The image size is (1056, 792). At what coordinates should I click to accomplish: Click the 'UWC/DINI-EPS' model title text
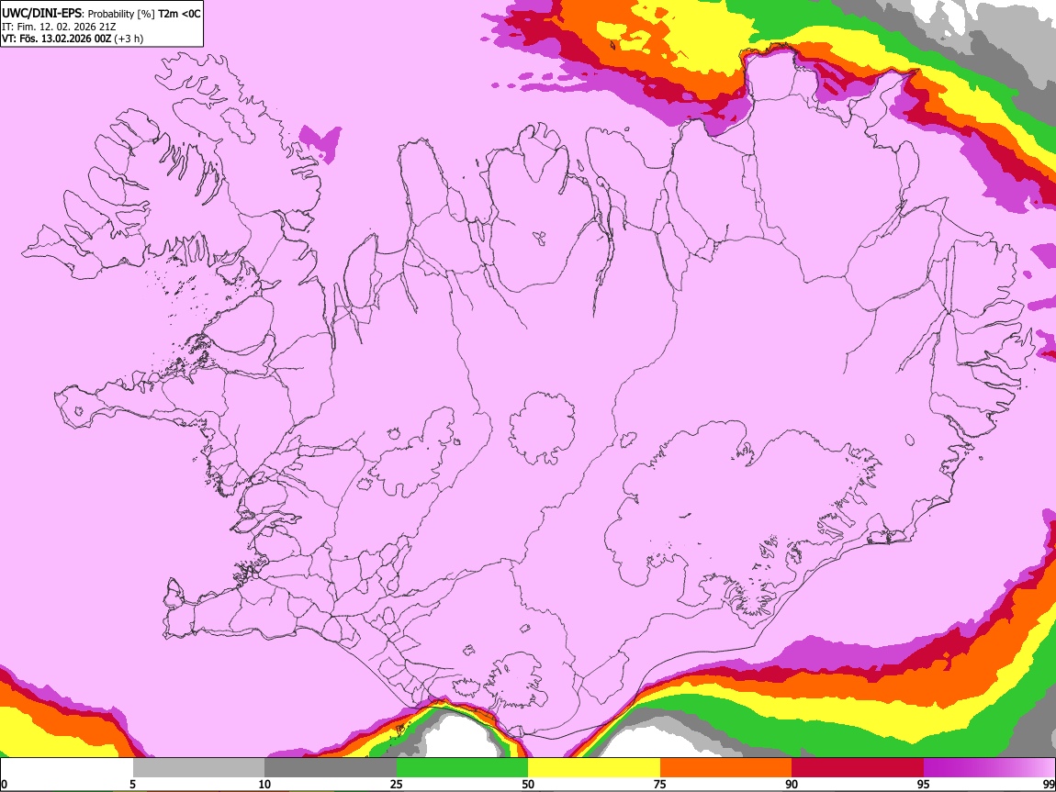tap(41, 14)
